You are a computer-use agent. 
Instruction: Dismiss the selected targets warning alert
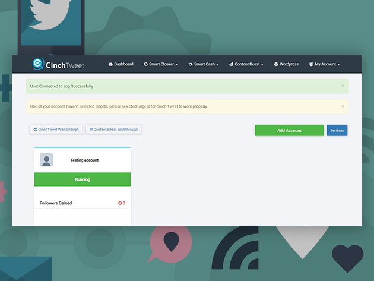pos(343,106)
